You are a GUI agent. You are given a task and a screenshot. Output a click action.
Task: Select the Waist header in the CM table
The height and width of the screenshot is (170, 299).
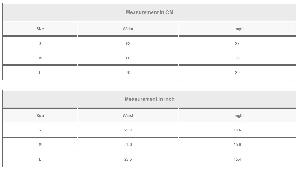coord(128,29)
